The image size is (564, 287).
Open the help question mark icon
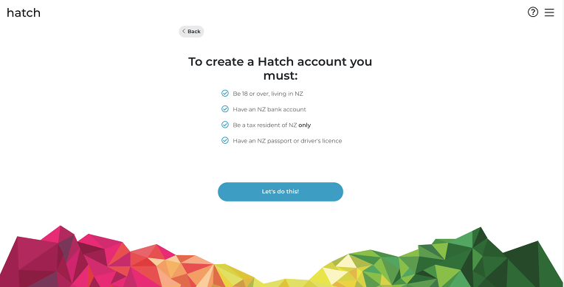[x=533, y=13]
